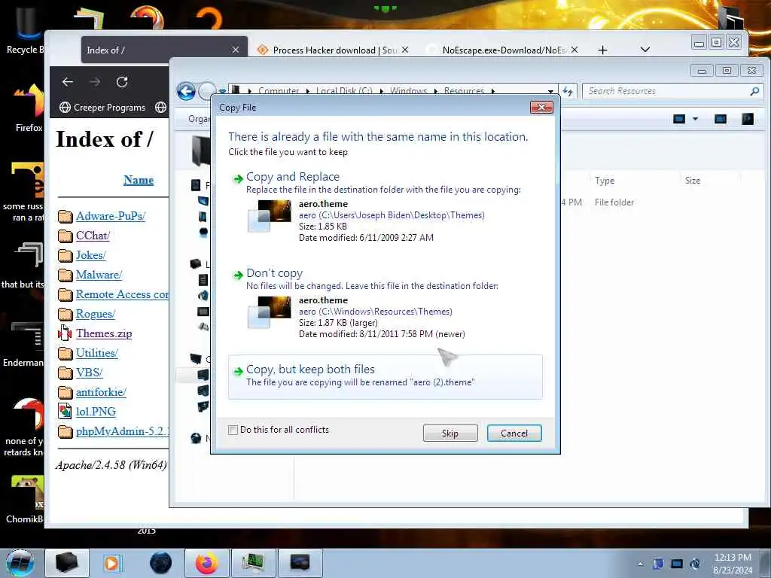
Task: Click the Explorer help icon
Action: 748,119
